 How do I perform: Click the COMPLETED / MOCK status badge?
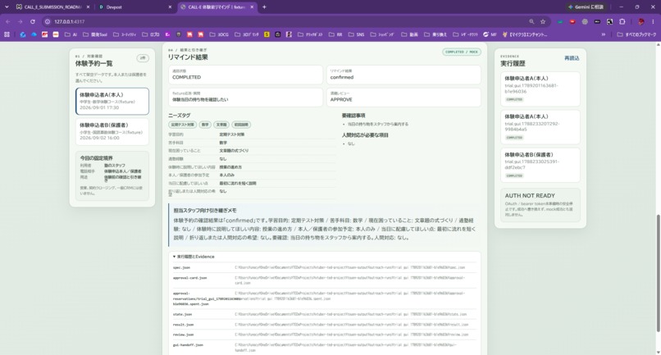coord(462,52)
